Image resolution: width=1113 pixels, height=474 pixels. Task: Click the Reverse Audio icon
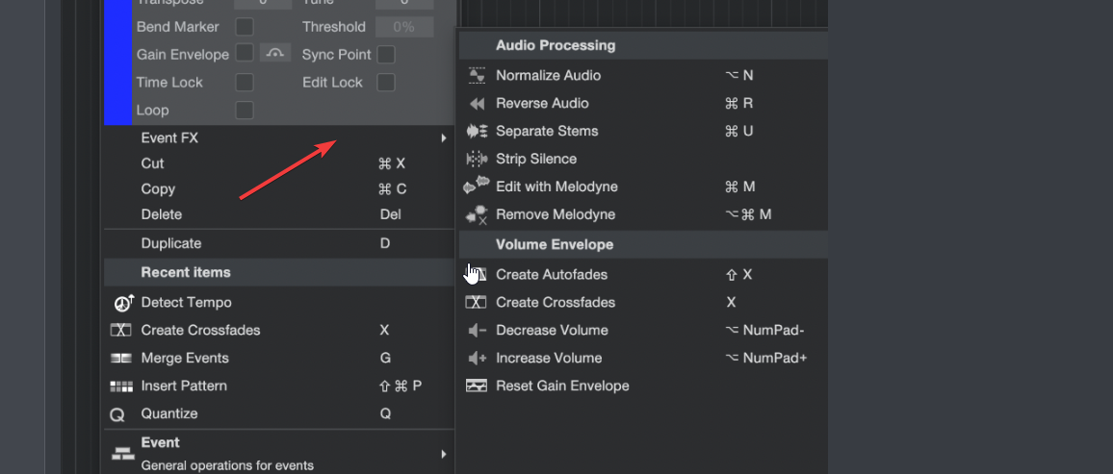(476, 103)
